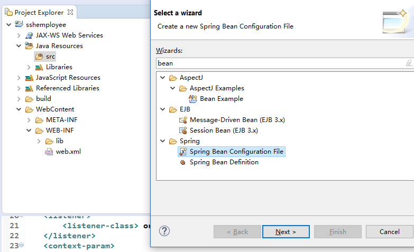
Task: Click the Spring Bean Definition icon
Action: [x=183, y=162]
